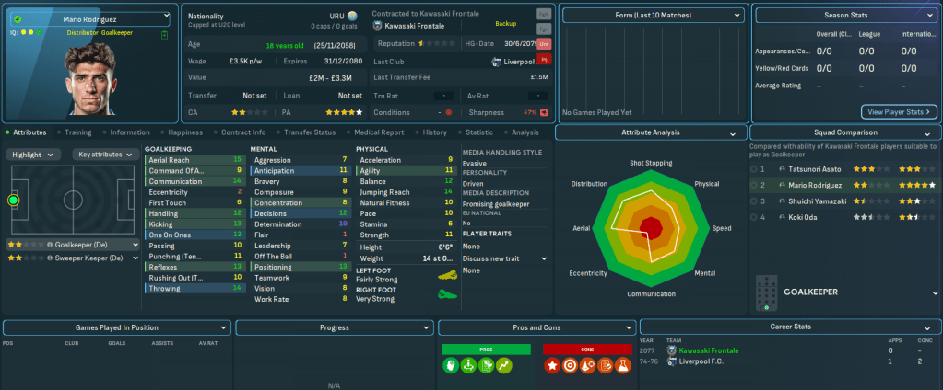This screenshot has width=943, height=390.
Task: Click the green rising-arrow Pros icon
Action: [504, 366]
